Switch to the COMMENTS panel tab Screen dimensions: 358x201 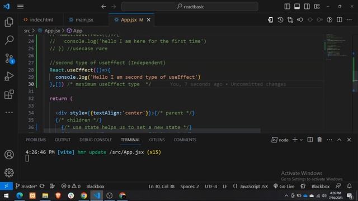point(185,140)
